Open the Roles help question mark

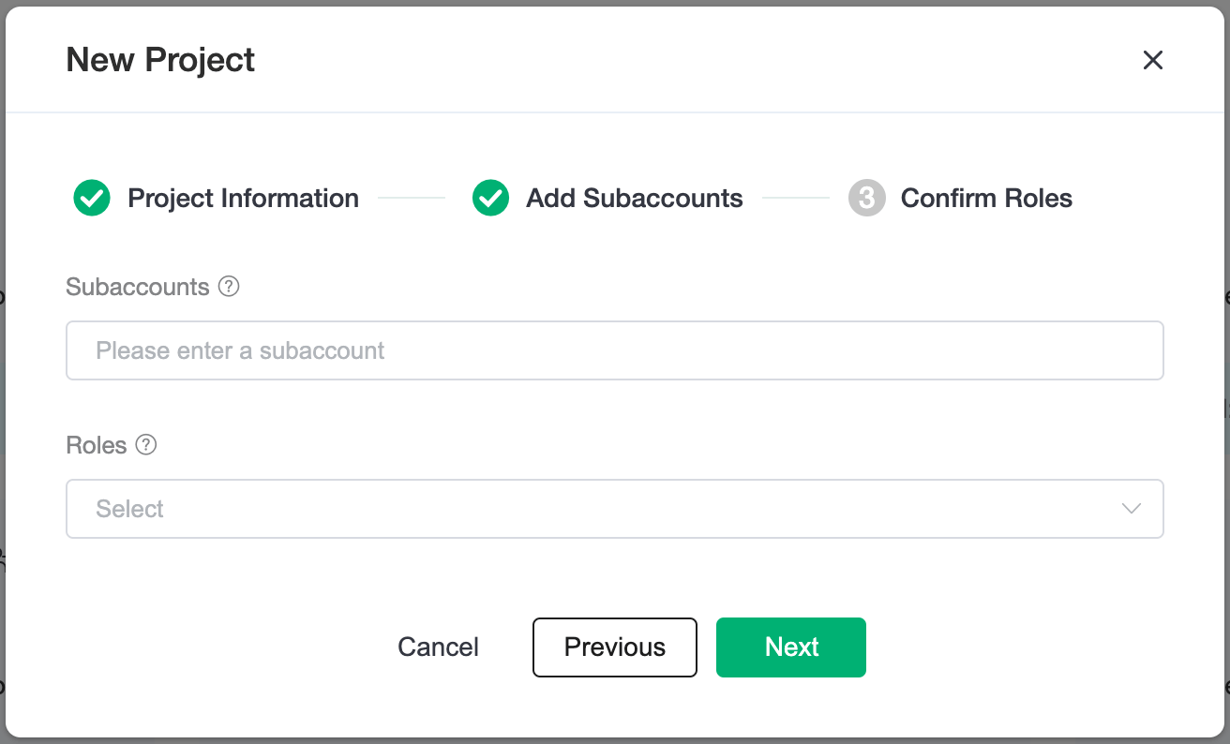coord(145,445)
